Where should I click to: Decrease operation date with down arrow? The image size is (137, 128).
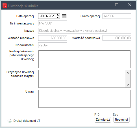[58, 17]
